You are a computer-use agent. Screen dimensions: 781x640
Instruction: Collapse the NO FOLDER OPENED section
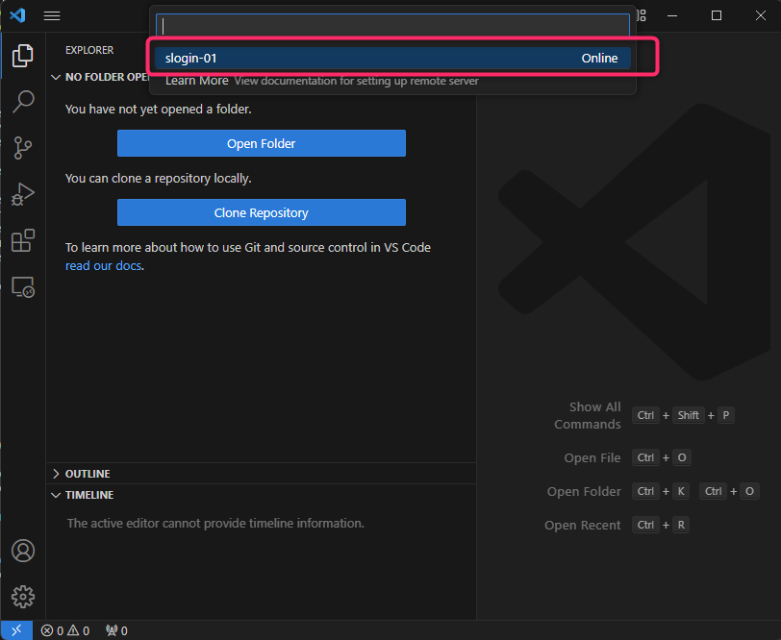click(101, 77)
